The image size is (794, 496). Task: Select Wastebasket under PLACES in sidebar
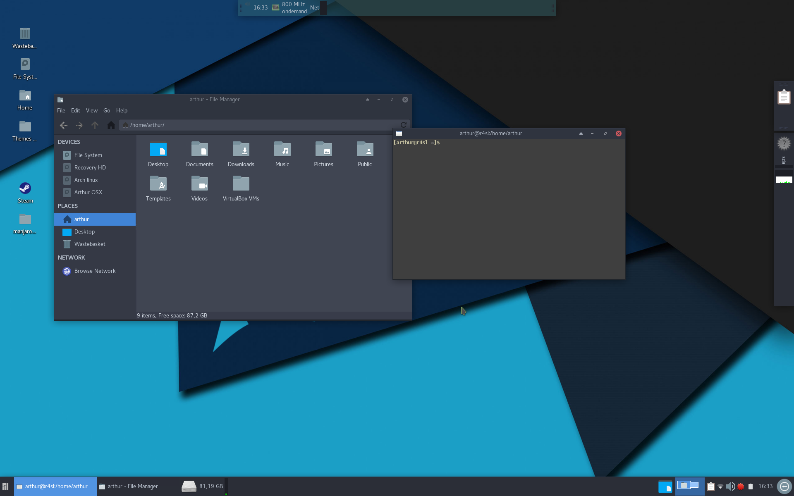pyautogui.click(x=95, y=244)
